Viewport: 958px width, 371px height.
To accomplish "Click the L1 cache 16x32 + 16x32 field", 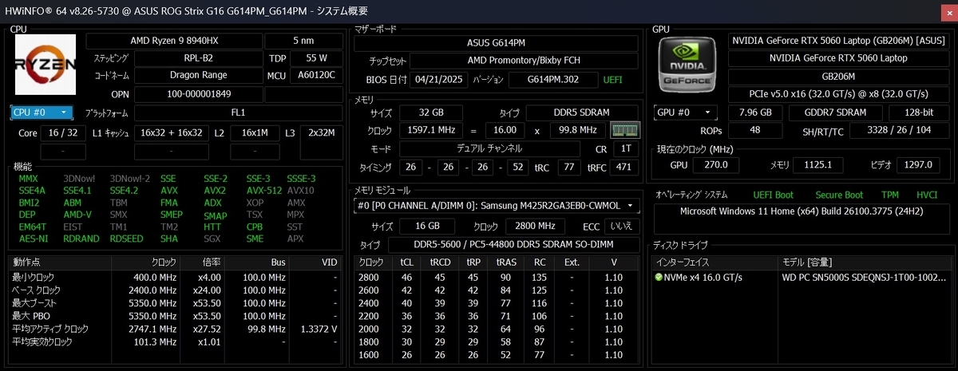I will 171,132.
